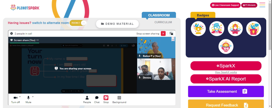Click Share button in shared PDF

123,46
